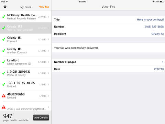Click the 947 page credits count

click(8, 116)
